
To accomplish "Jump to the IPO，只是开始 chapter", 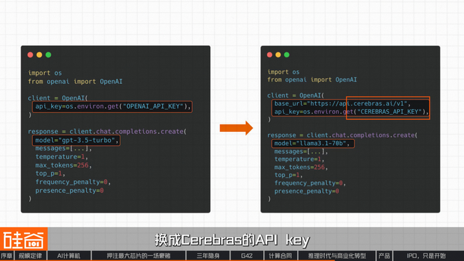I will pos(426,256).
